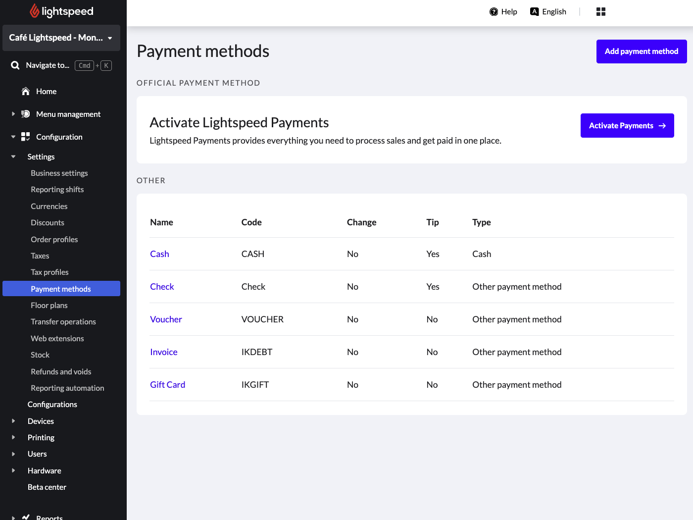The image size is (693, 520).
Task: Click the search magnifier icon
Action: [15, 65]
